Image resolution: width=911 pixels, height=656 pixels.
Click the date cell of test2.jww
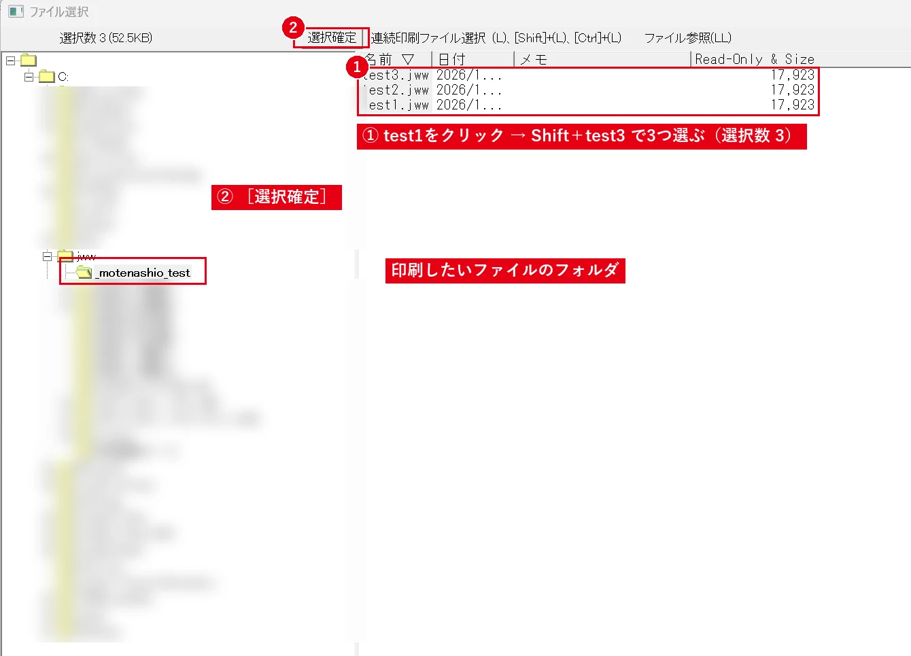pos(469,90)
